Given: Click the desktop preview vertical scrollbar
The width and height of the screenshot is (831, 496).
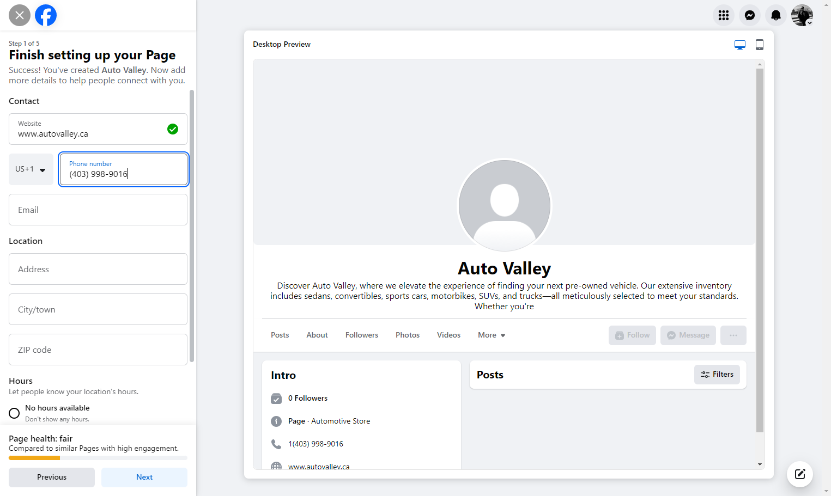Looking at the screenshot, I should pos(760,250).
